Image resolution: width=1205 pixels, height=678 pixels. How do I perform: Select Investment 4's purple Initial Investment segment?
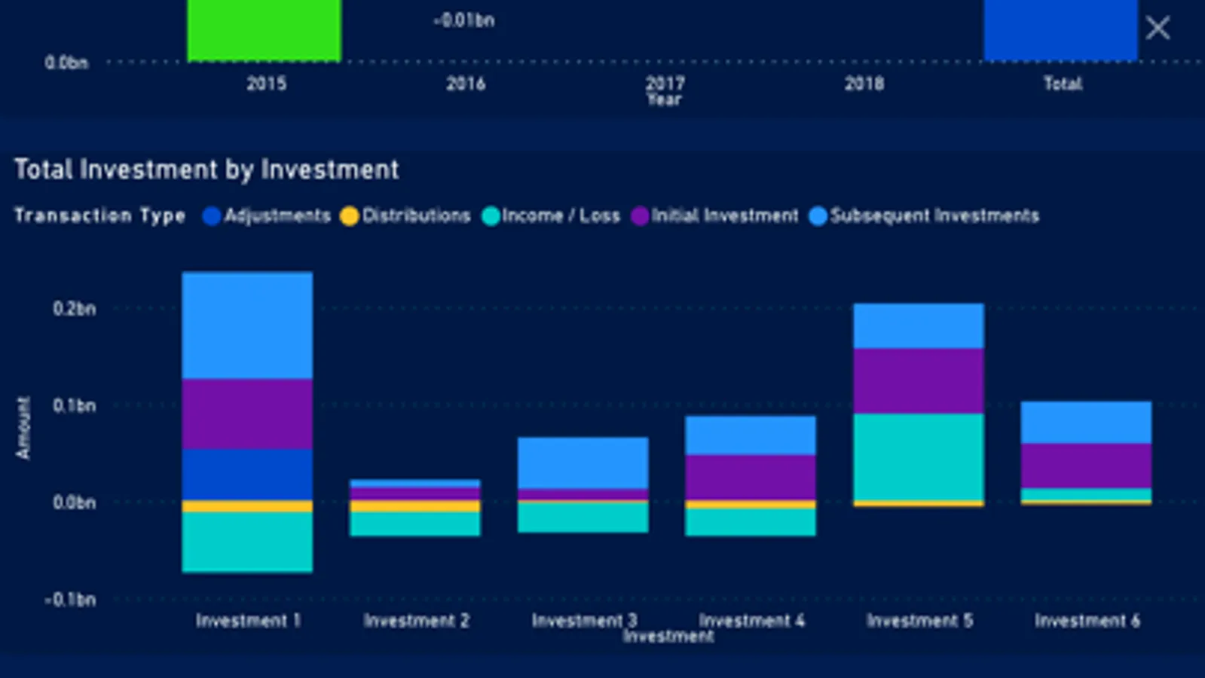point(751,478)
